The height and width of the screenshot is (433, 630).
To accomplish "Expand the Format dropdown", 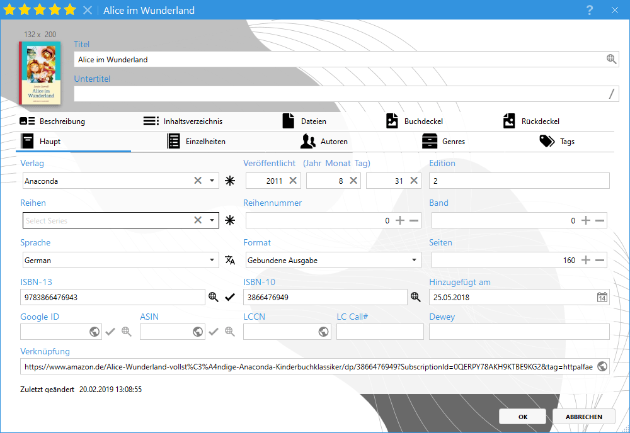I will (414, 260).
